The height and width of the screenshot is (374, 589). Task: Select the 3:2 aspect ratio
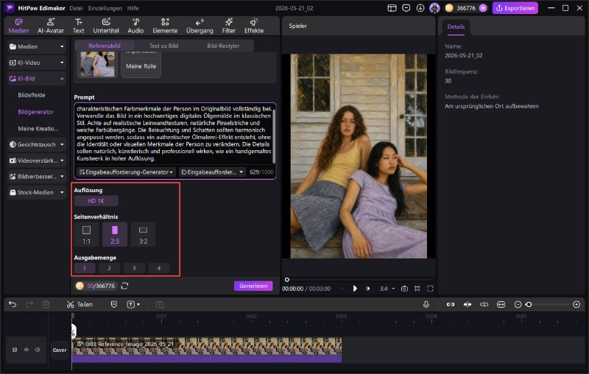pyautogui.click(x=143, y=234)
